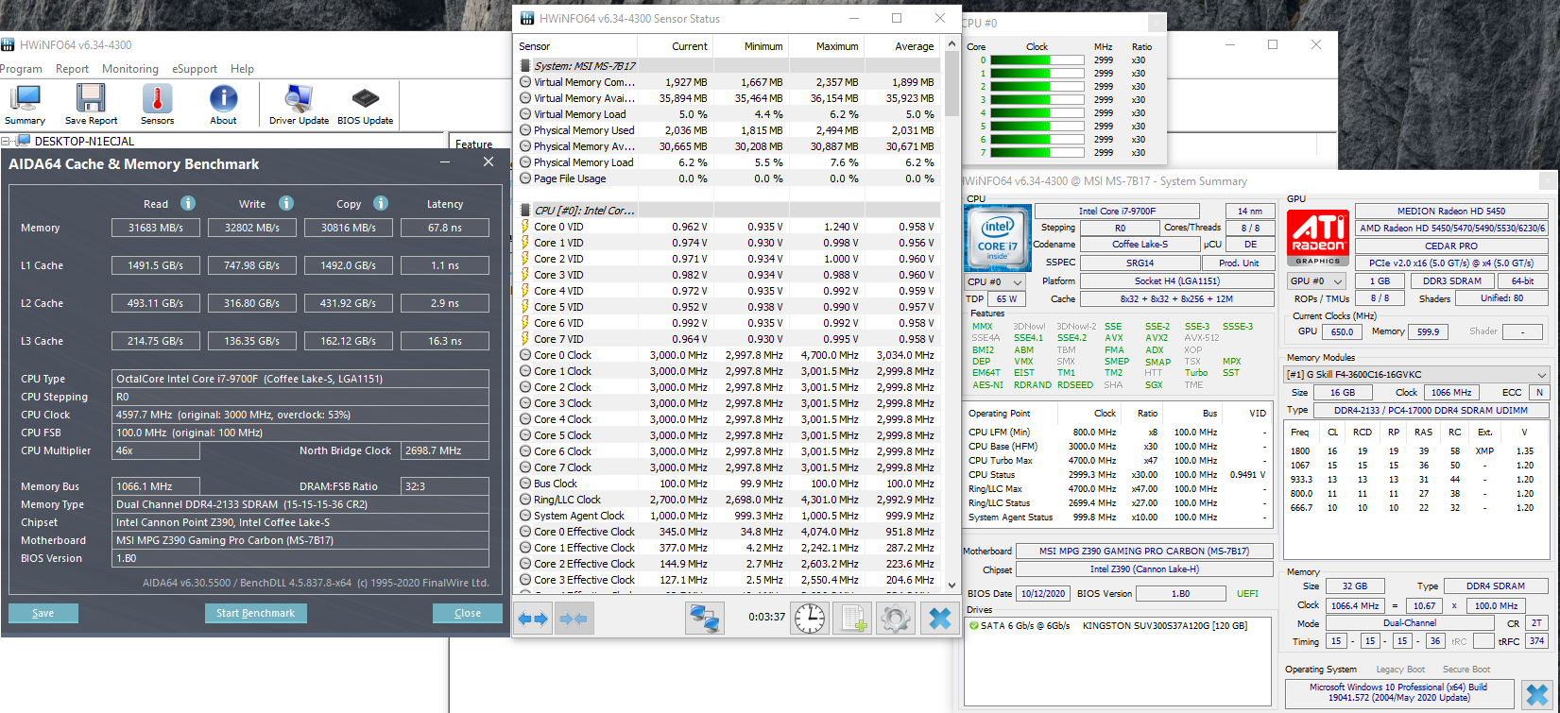
Task: Collapse DESKTOP-N1ECJAL tree node
Action: [6, 141]
